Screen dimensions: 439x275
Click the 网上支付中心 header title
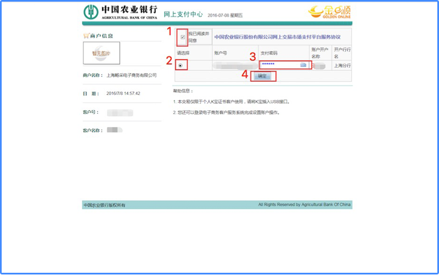[x=183, y=14]
